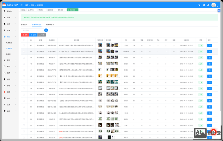Click the action button for product ID 47

tap(209, 45)
